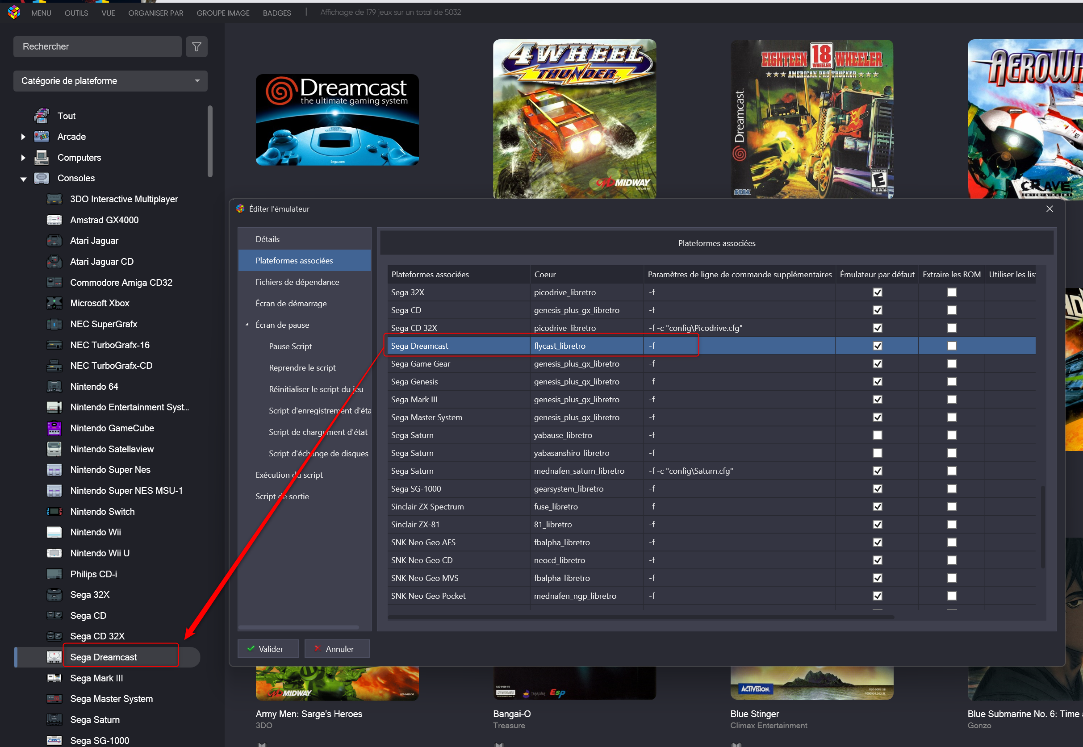
Task: Click the filter funnel icon beside search
Action: [x=197, y=46]
